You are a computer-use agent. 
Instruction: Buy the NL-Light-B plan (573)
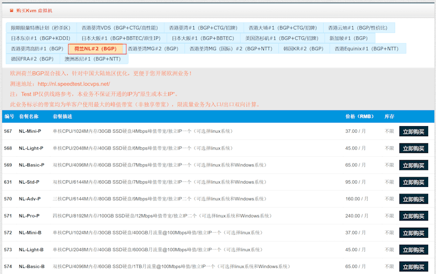coord(414,250)
